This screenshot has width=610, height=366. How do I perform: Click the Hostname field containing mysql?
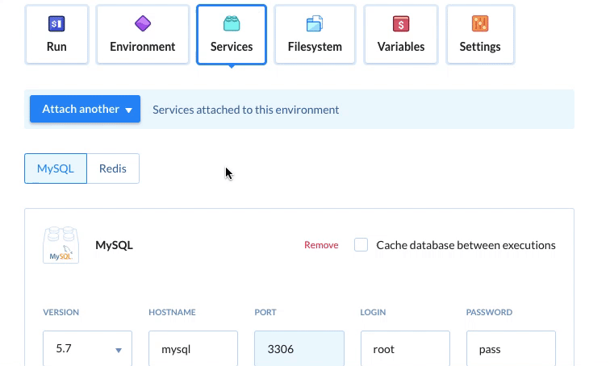click(194, 350)
